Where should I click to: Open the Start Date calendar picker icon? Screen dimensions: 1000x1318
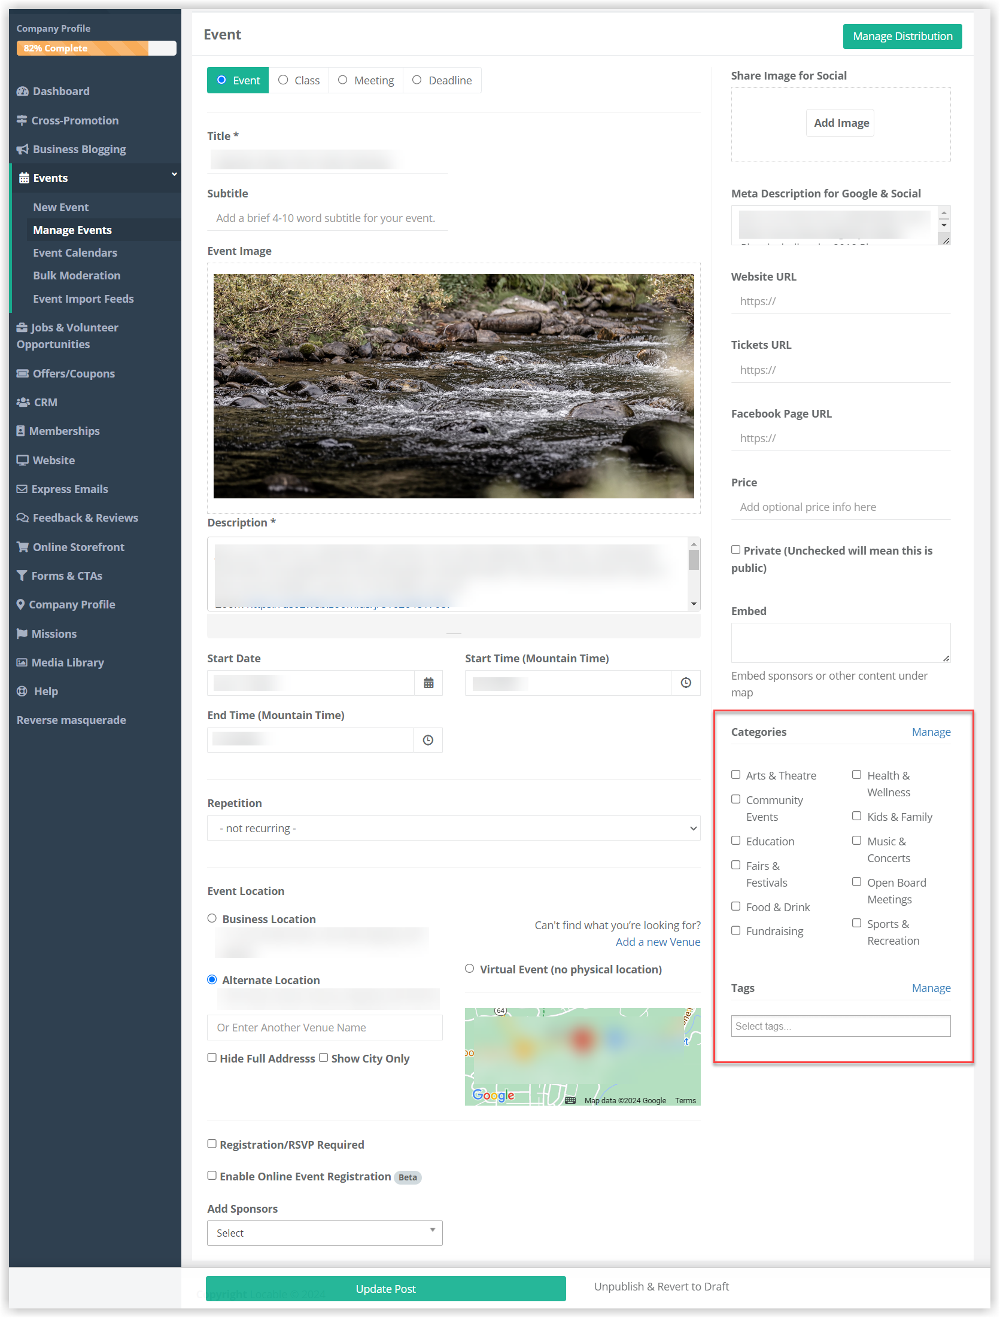[428, 683]
